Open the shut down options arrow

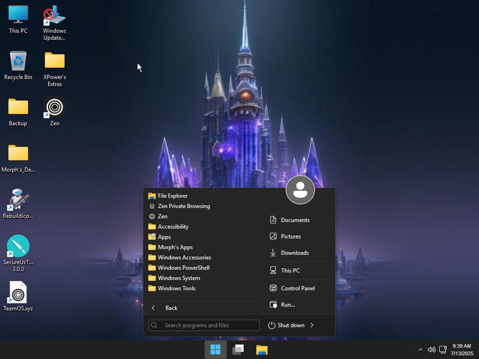(x=312, y=325)
